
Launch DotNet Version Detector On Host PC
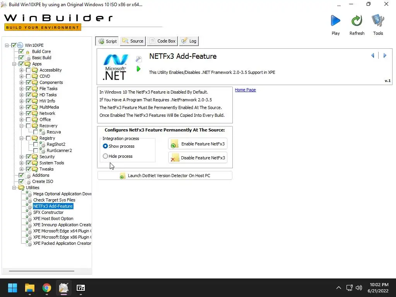pyautogui.click(x=165, y=176)
